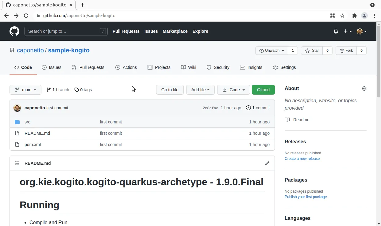Screen dimensions: 381x226
Task: Switch to the Pull requests repository tab
Action: [x=88, y=67]
